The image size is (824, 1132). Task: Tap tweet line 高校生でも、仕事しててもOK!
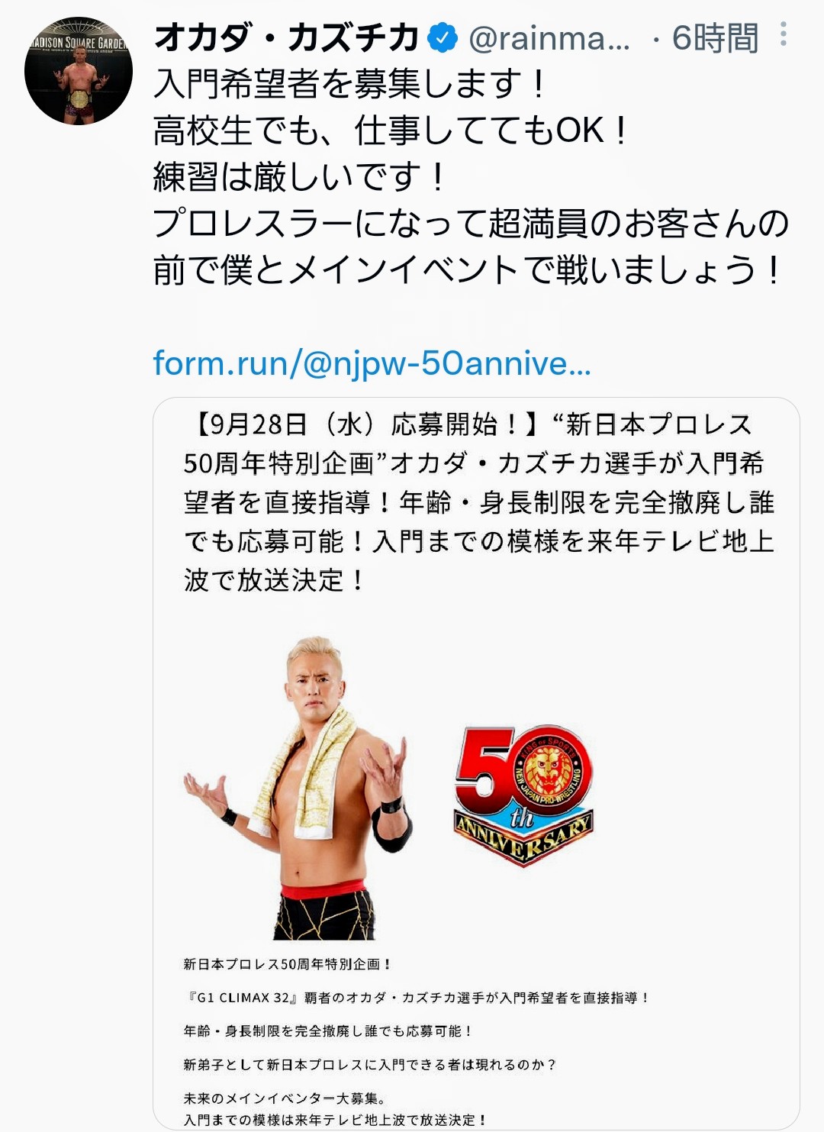pos(390,131)
